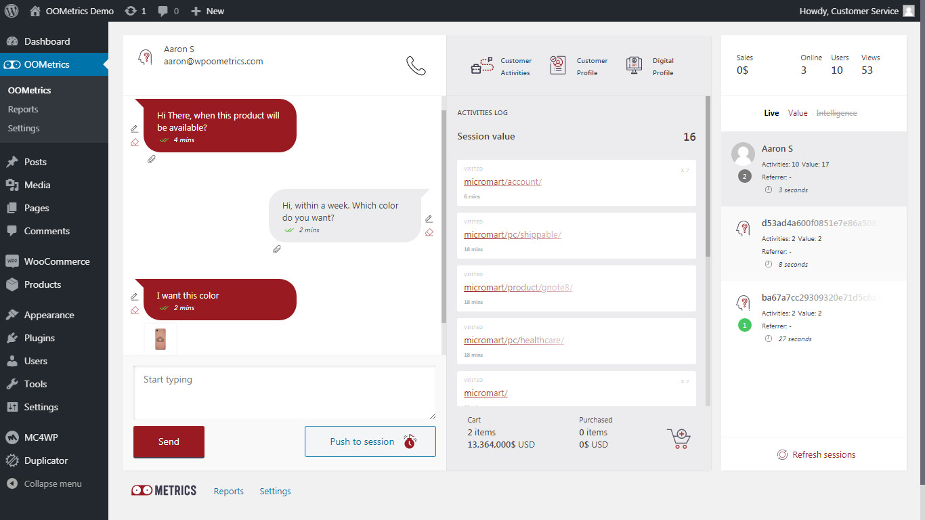The image size is (925, 520).
Task: Open Reports submenu in sidebar
Action: 23,109
